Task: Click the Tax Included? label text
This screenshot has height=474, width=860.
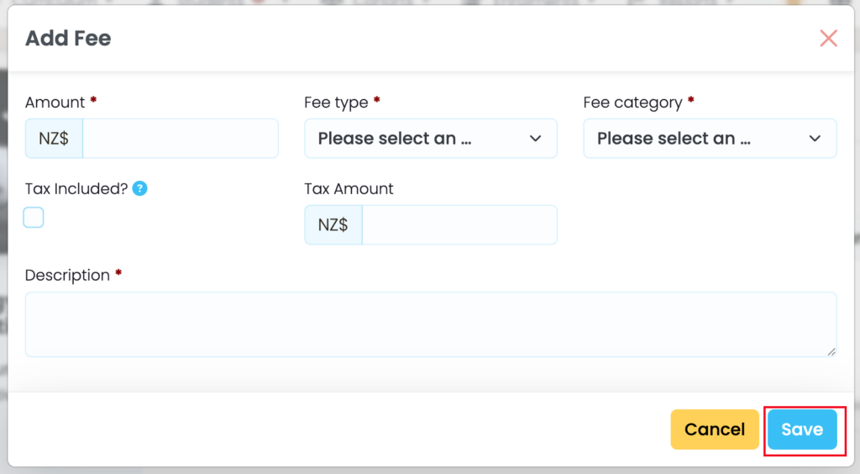Action: point(76,189)
